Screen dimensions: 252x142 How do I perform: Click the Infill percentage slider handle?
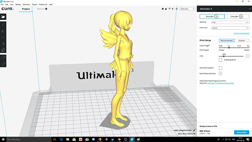(224, 56)
